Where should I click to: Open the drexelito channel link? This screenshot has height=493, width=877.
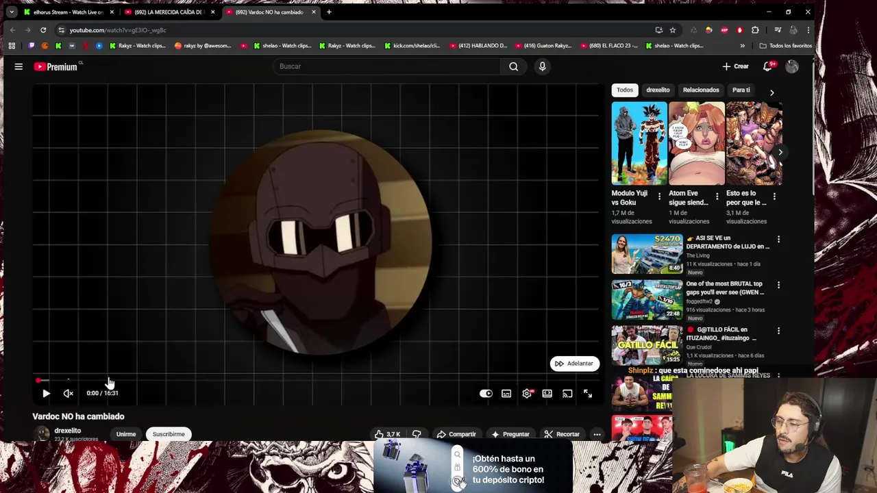(x=68, y=431)
